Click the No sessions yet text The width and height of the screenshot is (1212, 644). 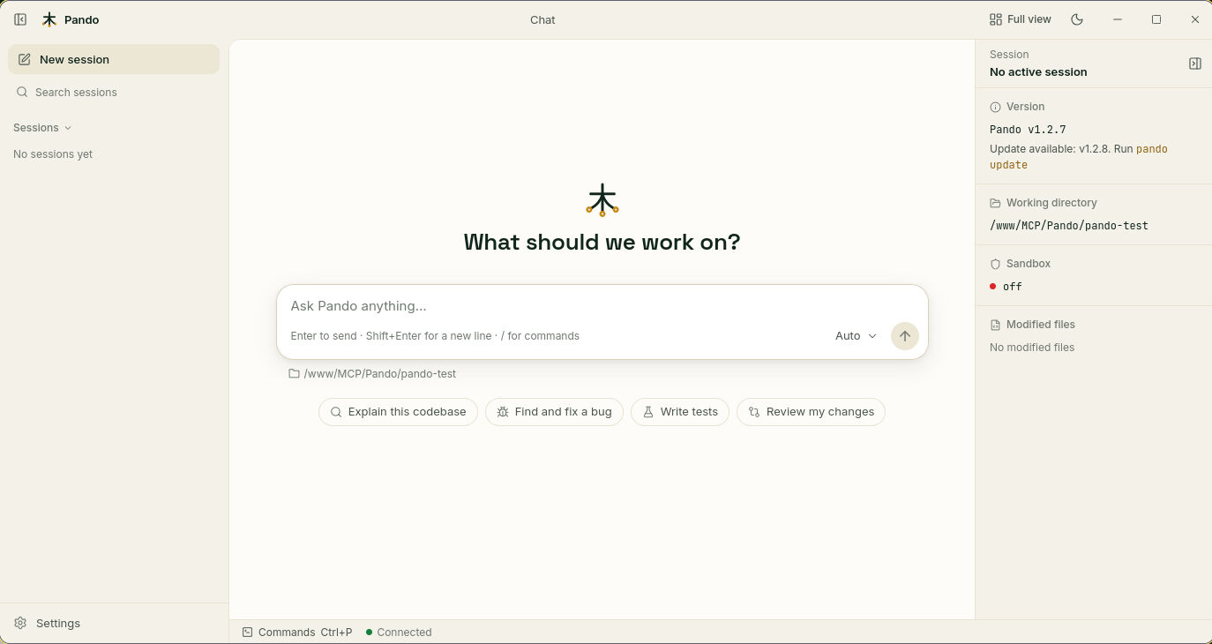coord(53,154)
